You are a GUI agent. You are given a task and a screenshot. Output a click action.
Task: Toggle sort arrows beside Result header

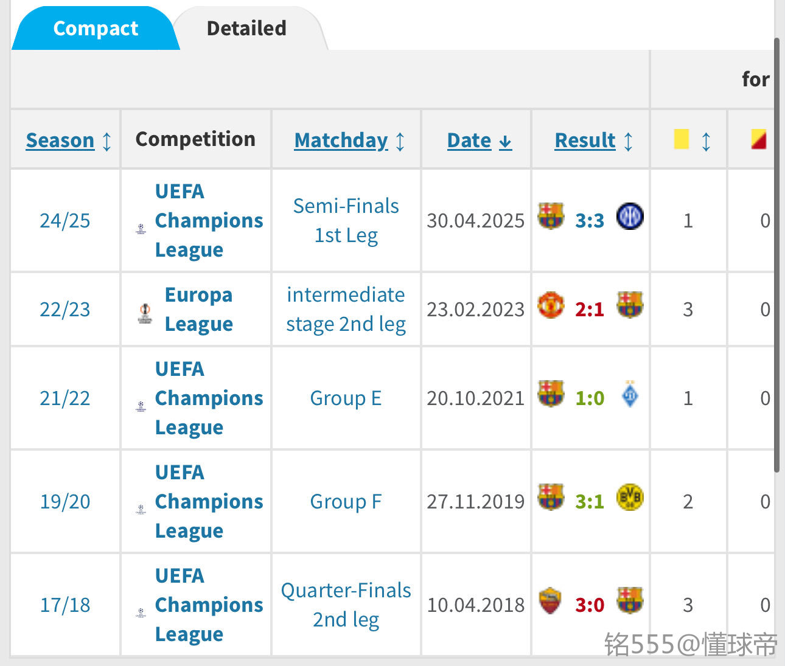629,141
